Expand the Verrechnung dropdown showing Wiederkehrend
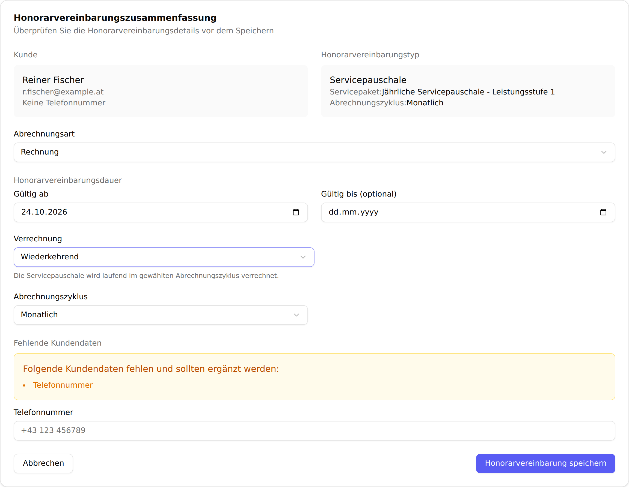Screen dimensions: 629x487 point(164,257)
